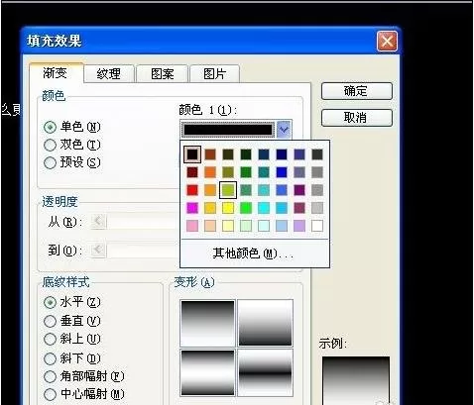Pick the pastel pink rose swatch
Viewport: 474px width, 405px height.
192,226
